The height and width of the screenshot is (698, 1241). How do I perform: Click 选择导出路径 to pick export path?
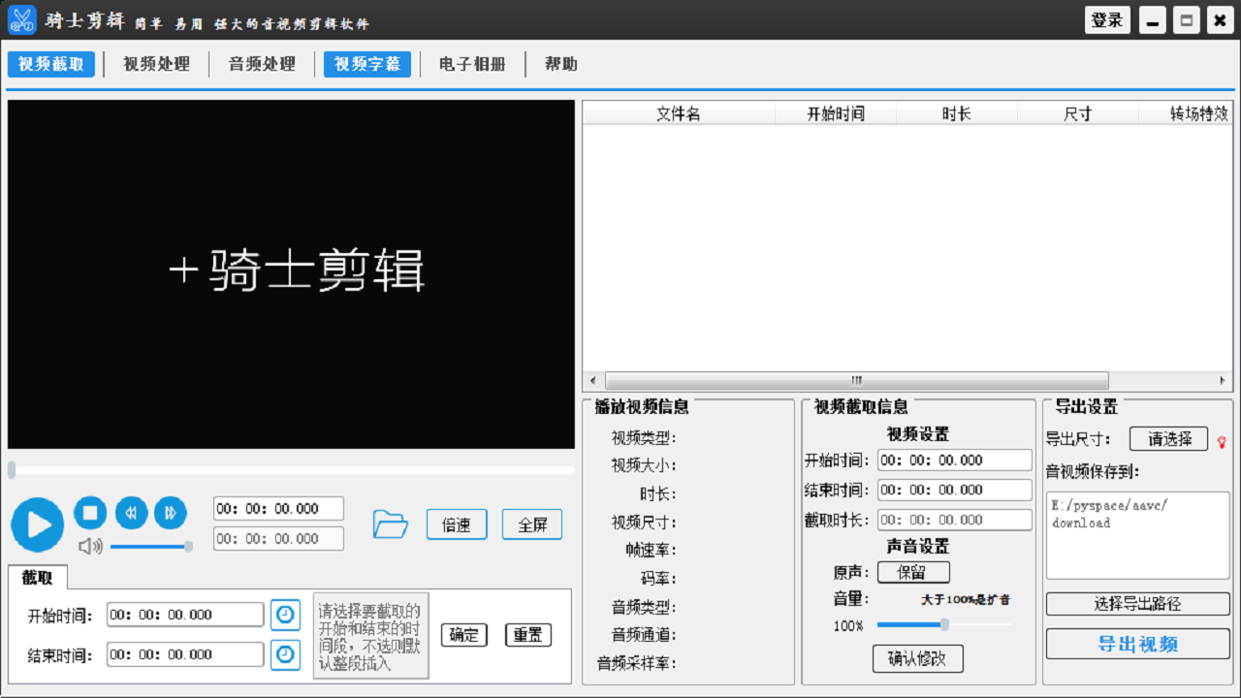click(1137, 604)
